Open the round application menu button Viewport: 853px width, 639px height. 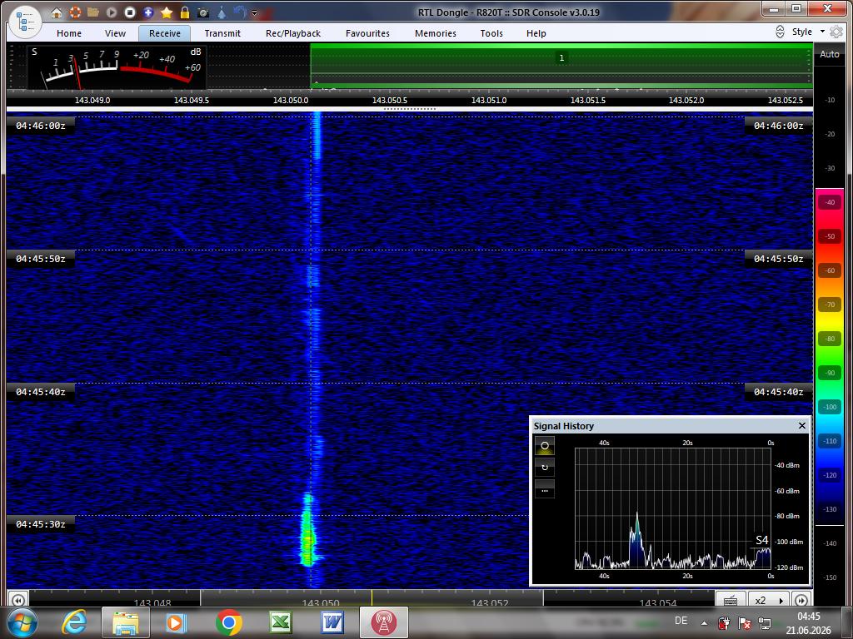click(x=25, y=22)
